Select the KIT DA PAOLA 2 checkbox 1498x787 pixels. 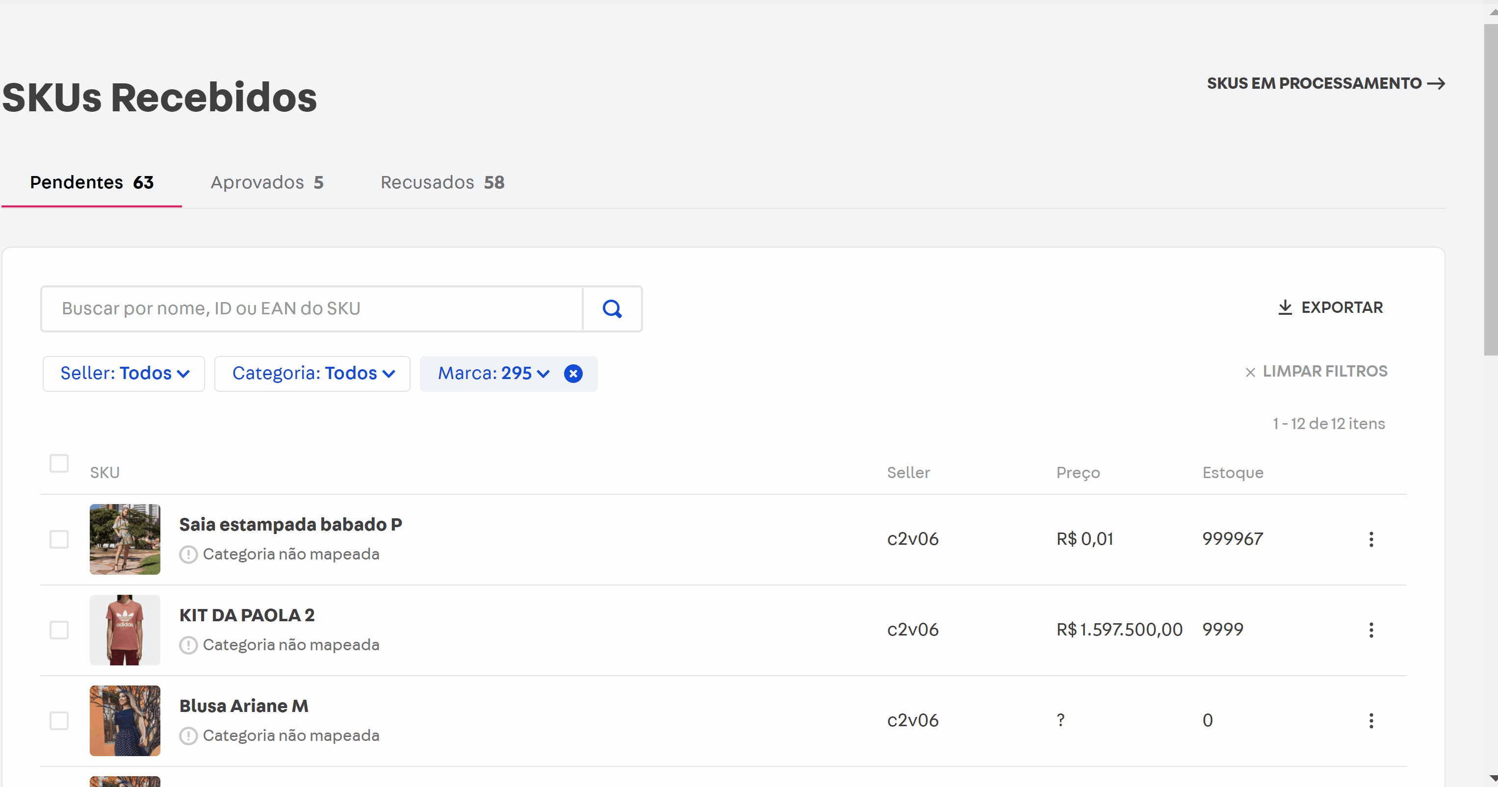click(x=59, y=630)
